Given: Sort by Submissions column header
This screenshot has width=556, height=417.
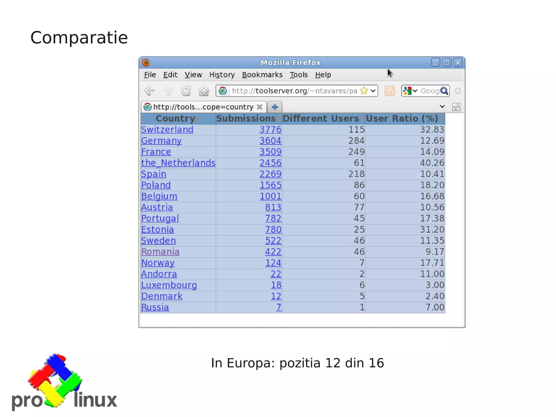Looking at the screenshot, I should tap(249, 119).
